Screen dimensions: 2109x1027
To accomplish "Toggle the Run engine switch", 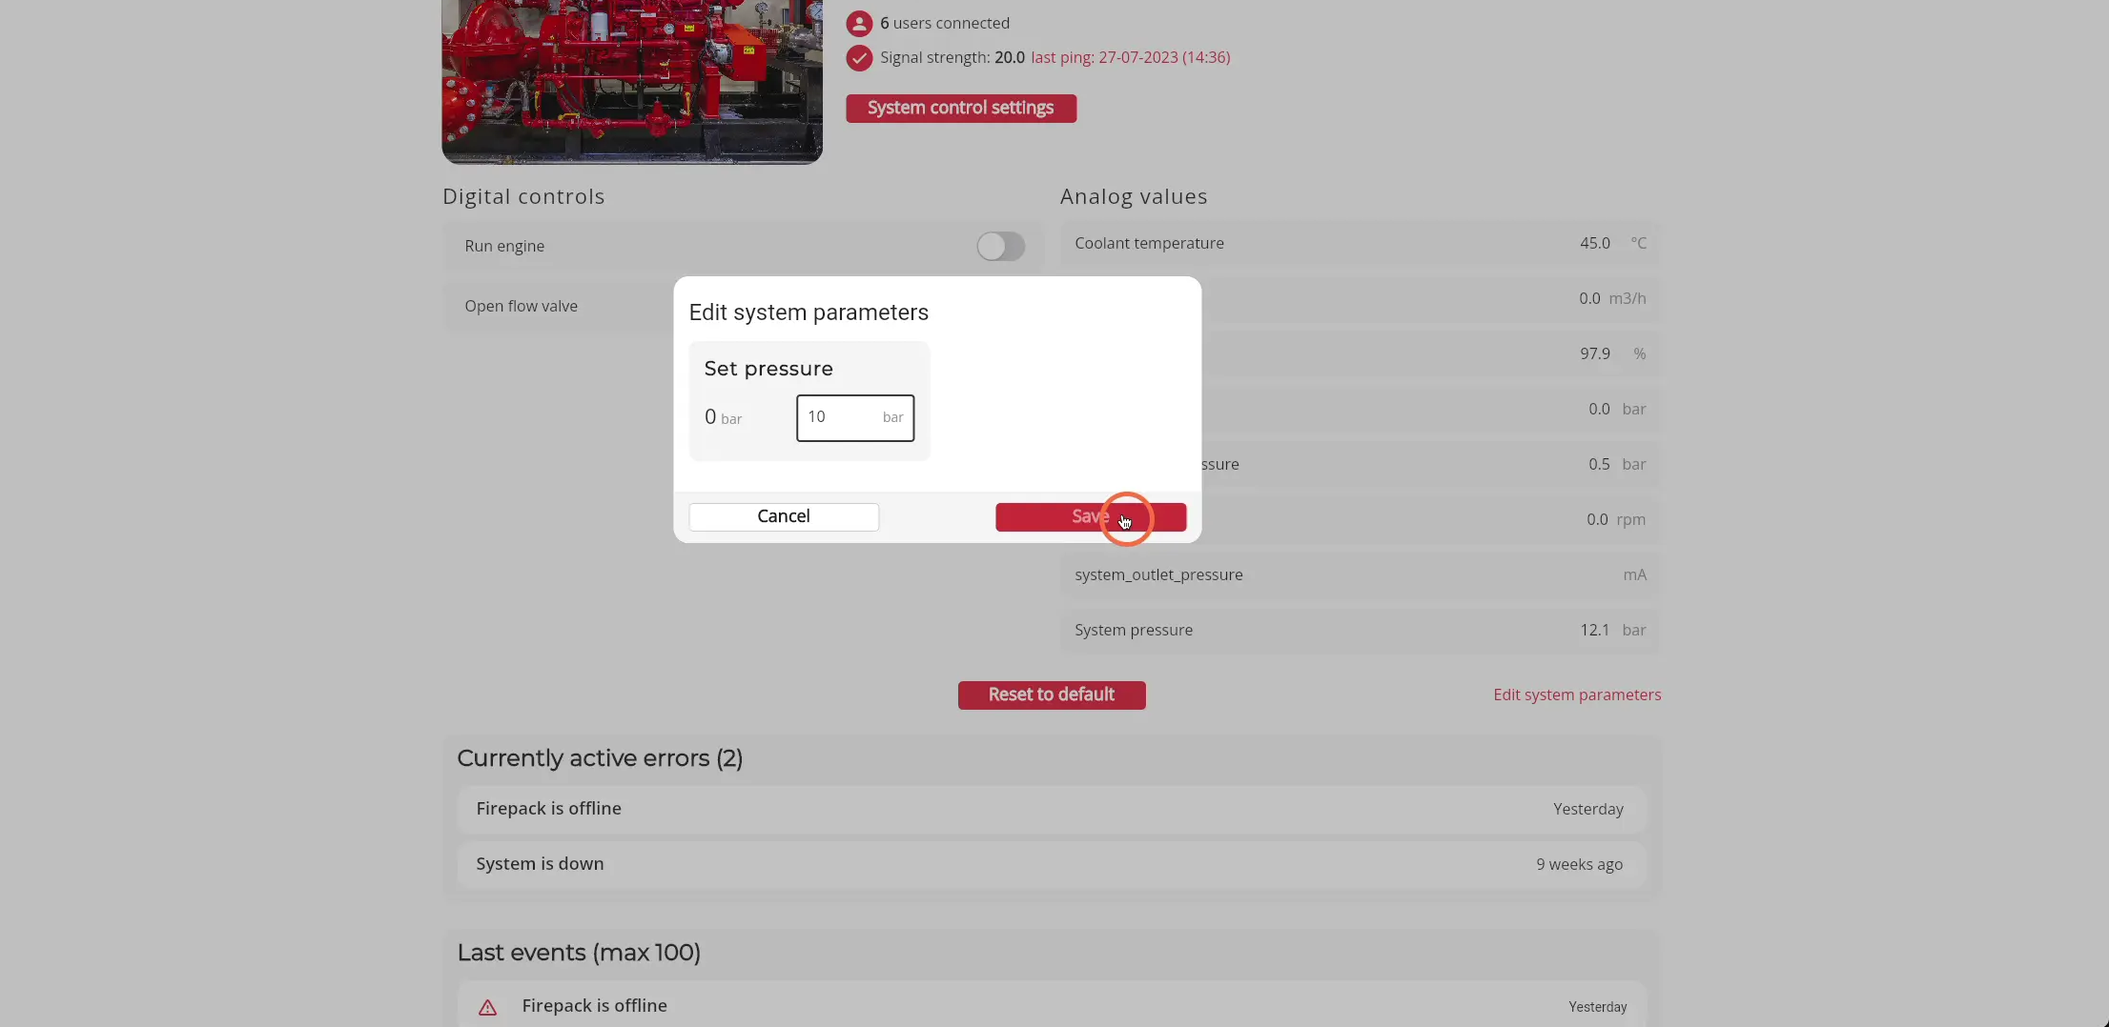I will point(1000,246).
